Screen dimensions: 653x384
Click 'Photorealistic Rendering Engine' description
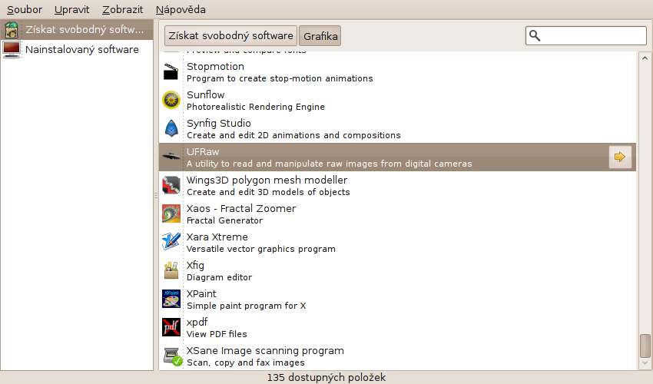coord(256,107)
